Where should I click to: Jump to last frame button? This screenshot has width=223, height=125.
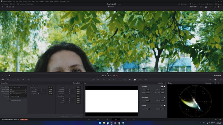tap(114, 76)
